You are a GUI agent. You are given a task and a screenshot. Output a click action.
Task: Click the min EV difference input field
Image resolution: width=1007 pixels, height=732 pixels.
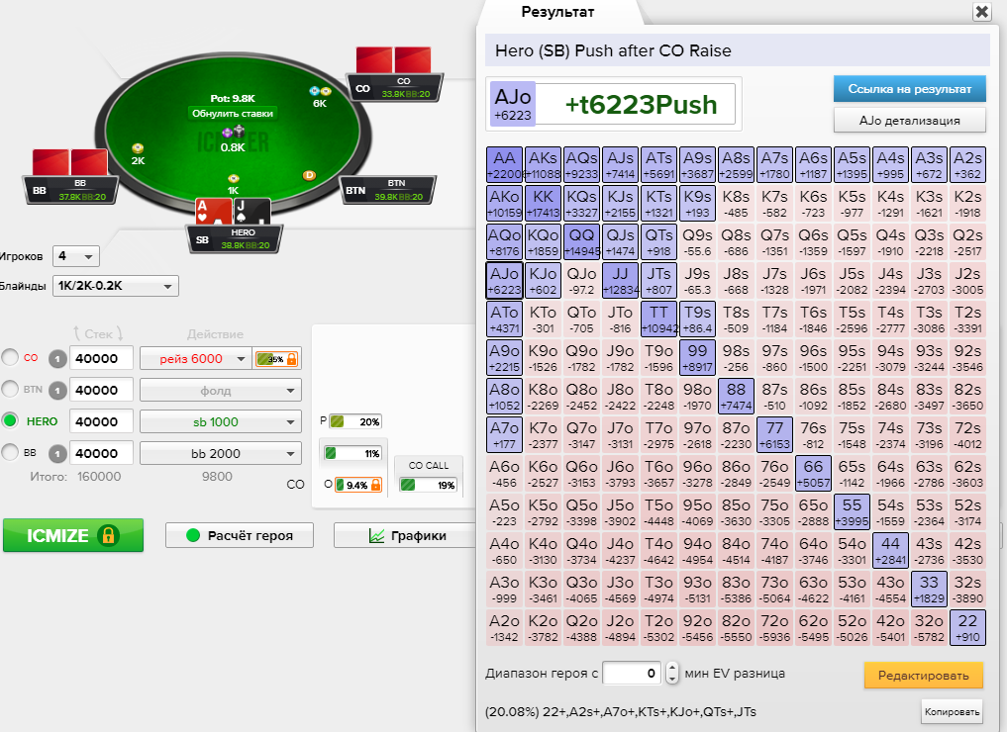pos(632,673)
